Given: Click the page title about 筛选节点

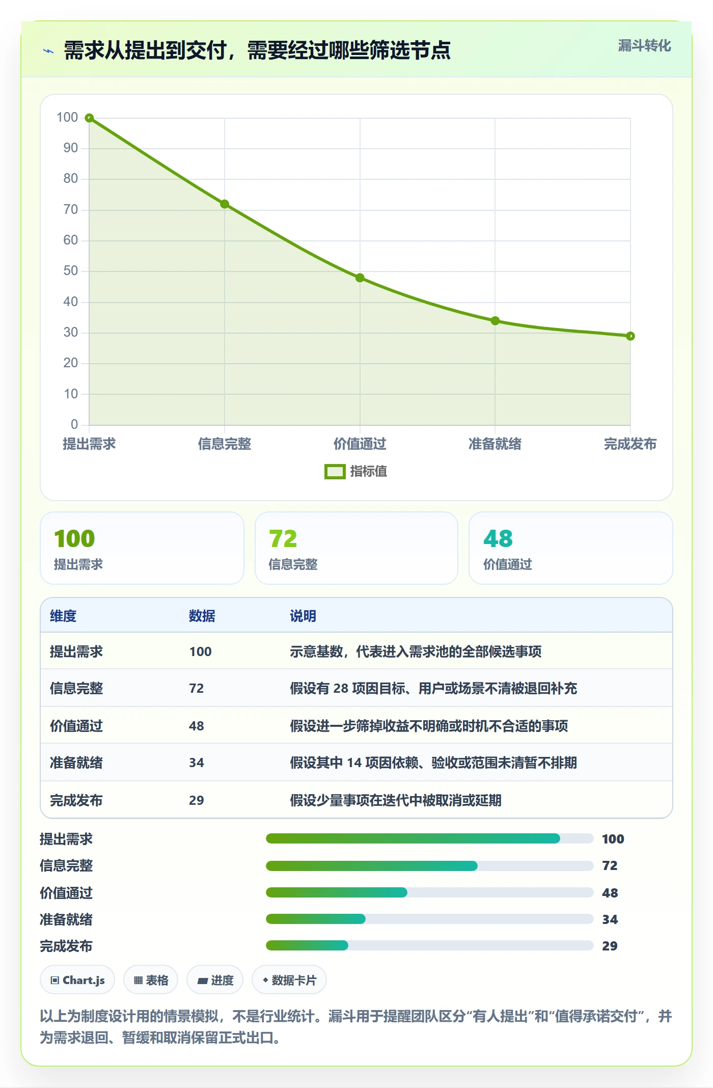Looking at the screenshot, I should pyautogui.click(x=257, y=50).
